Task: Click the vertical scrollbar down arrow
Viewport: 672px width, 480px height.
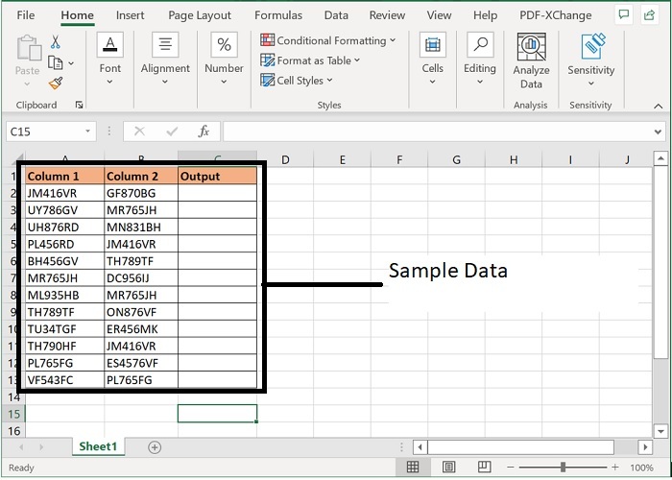Action: pos(660,430)
